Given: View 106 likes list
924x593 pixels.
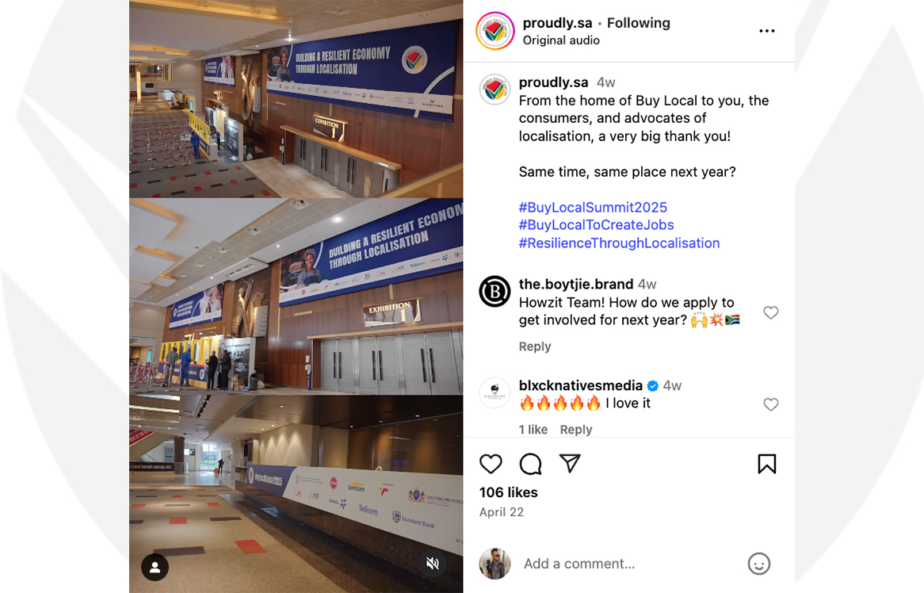Looking at the screenshot, I should click(509, 492).
